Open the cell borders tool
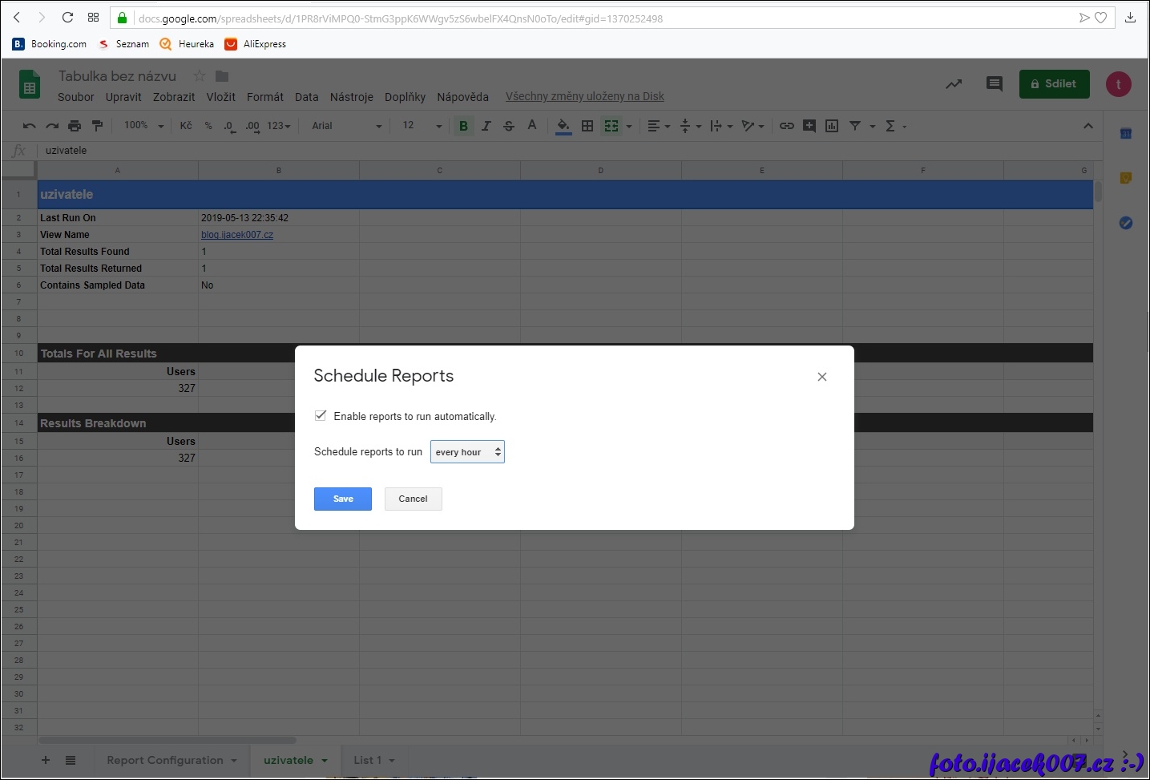The width and height of the screenshot is (1150, 780). 587,126
